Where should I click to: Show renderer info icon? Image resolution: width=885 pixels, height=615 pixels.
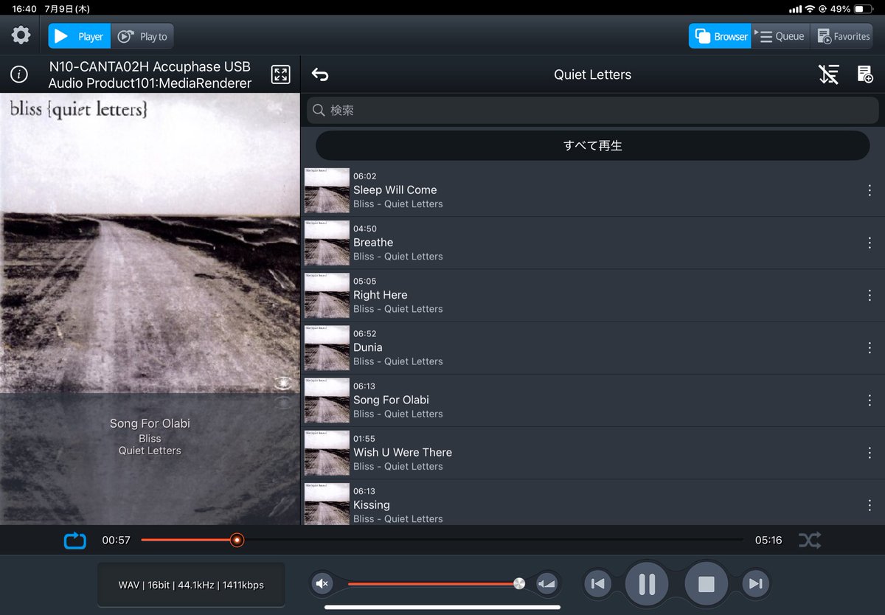pos(19,74)
